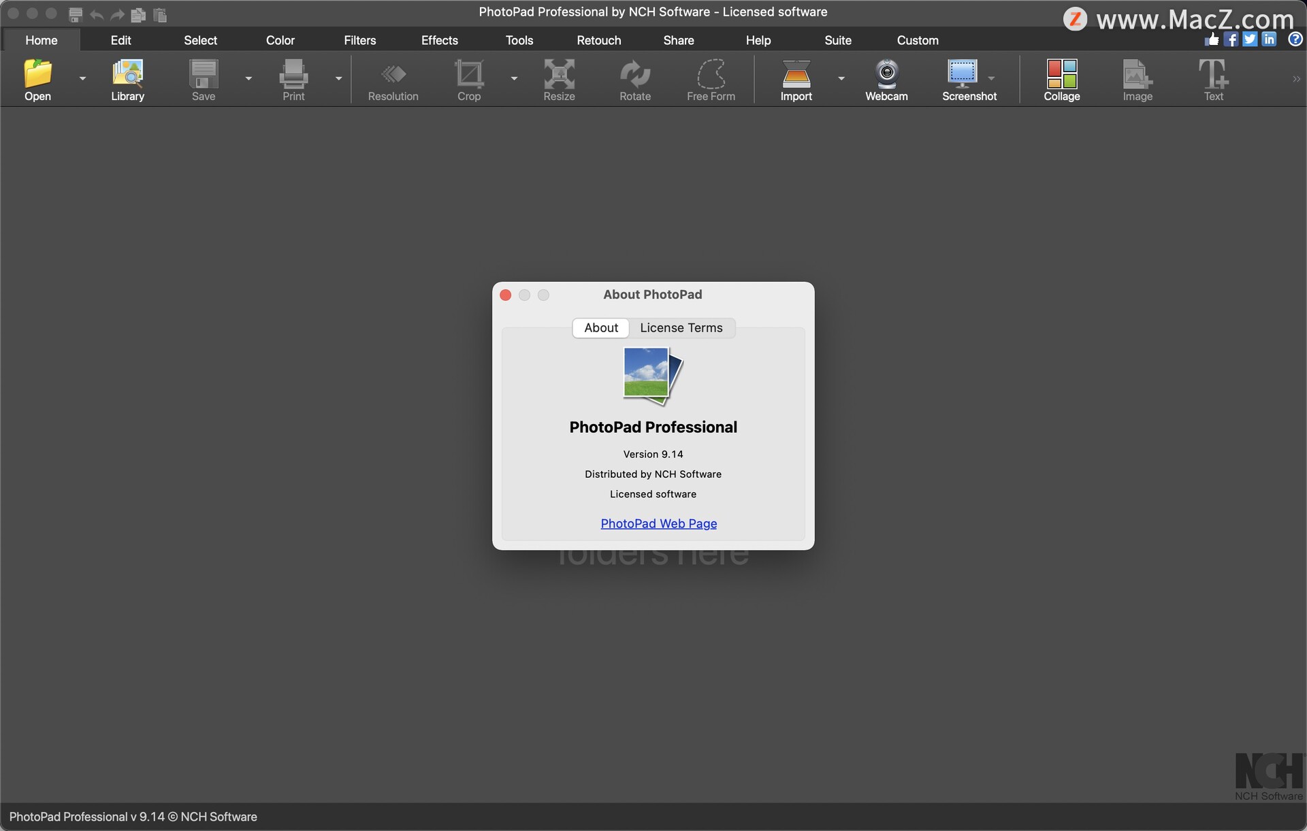Image resolution: width=1307 pixels, height=831 pixels.
Task: Click the add Text tool icon
Action: [x=1213, y=74]
